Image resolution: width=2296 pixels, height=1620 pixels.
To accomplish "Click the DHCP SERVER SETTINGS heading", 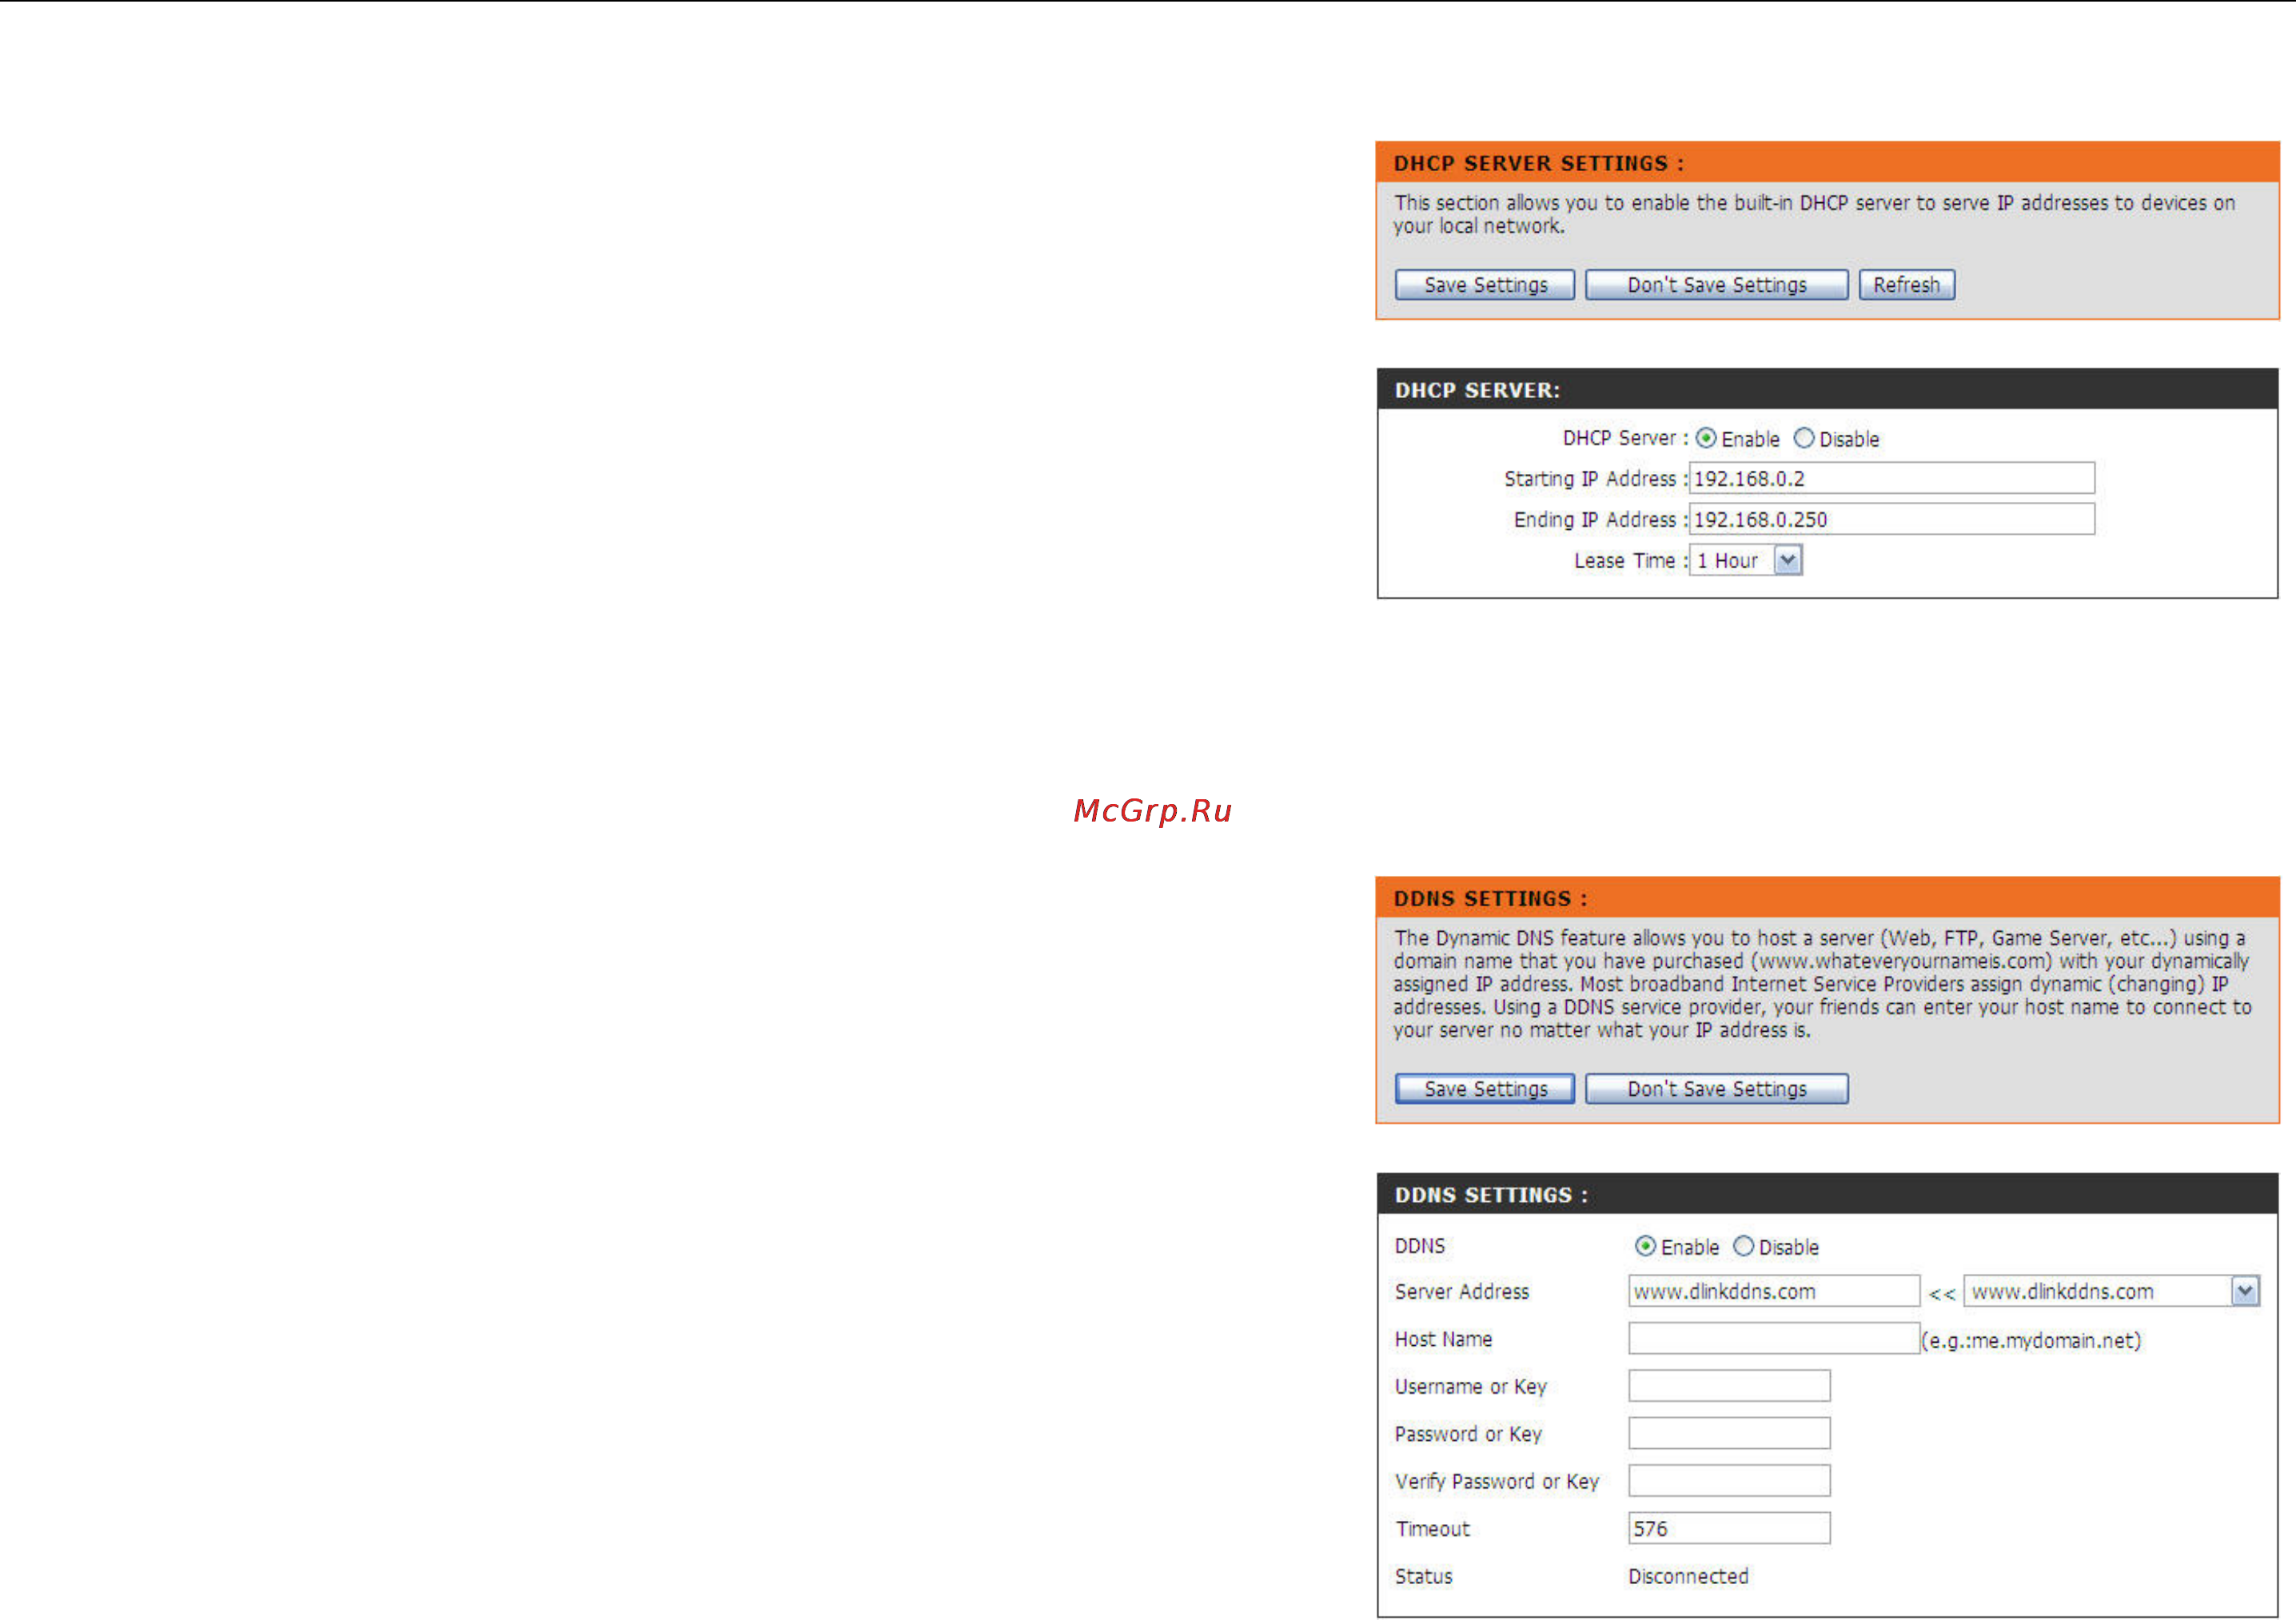I will (x=1538, y=163).
